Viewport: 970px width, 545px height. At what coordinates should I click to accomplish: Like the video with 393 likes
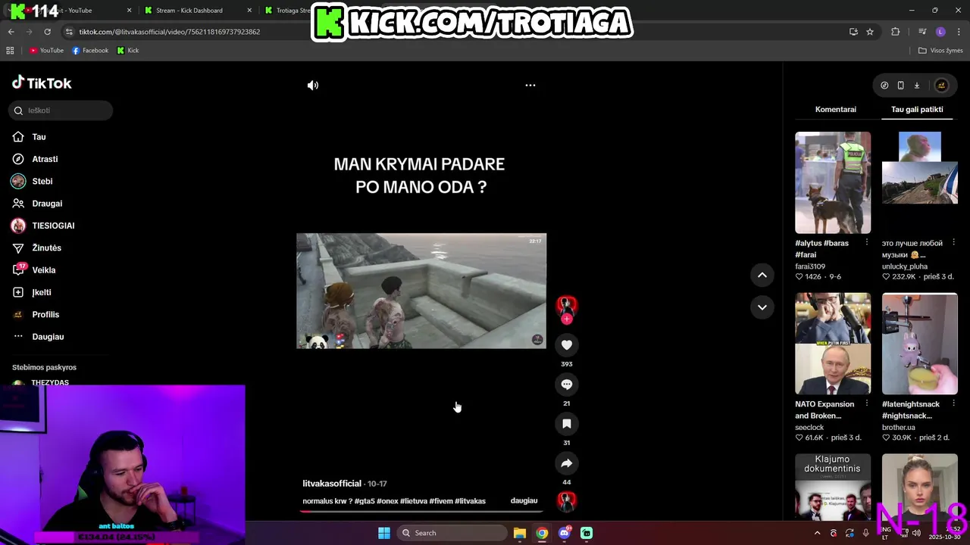click(566, 345)
